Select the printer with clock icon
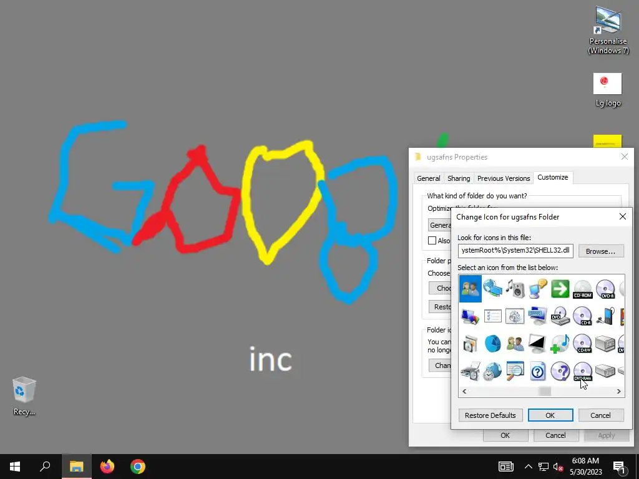639x479 pixels. tap(471, 371)
